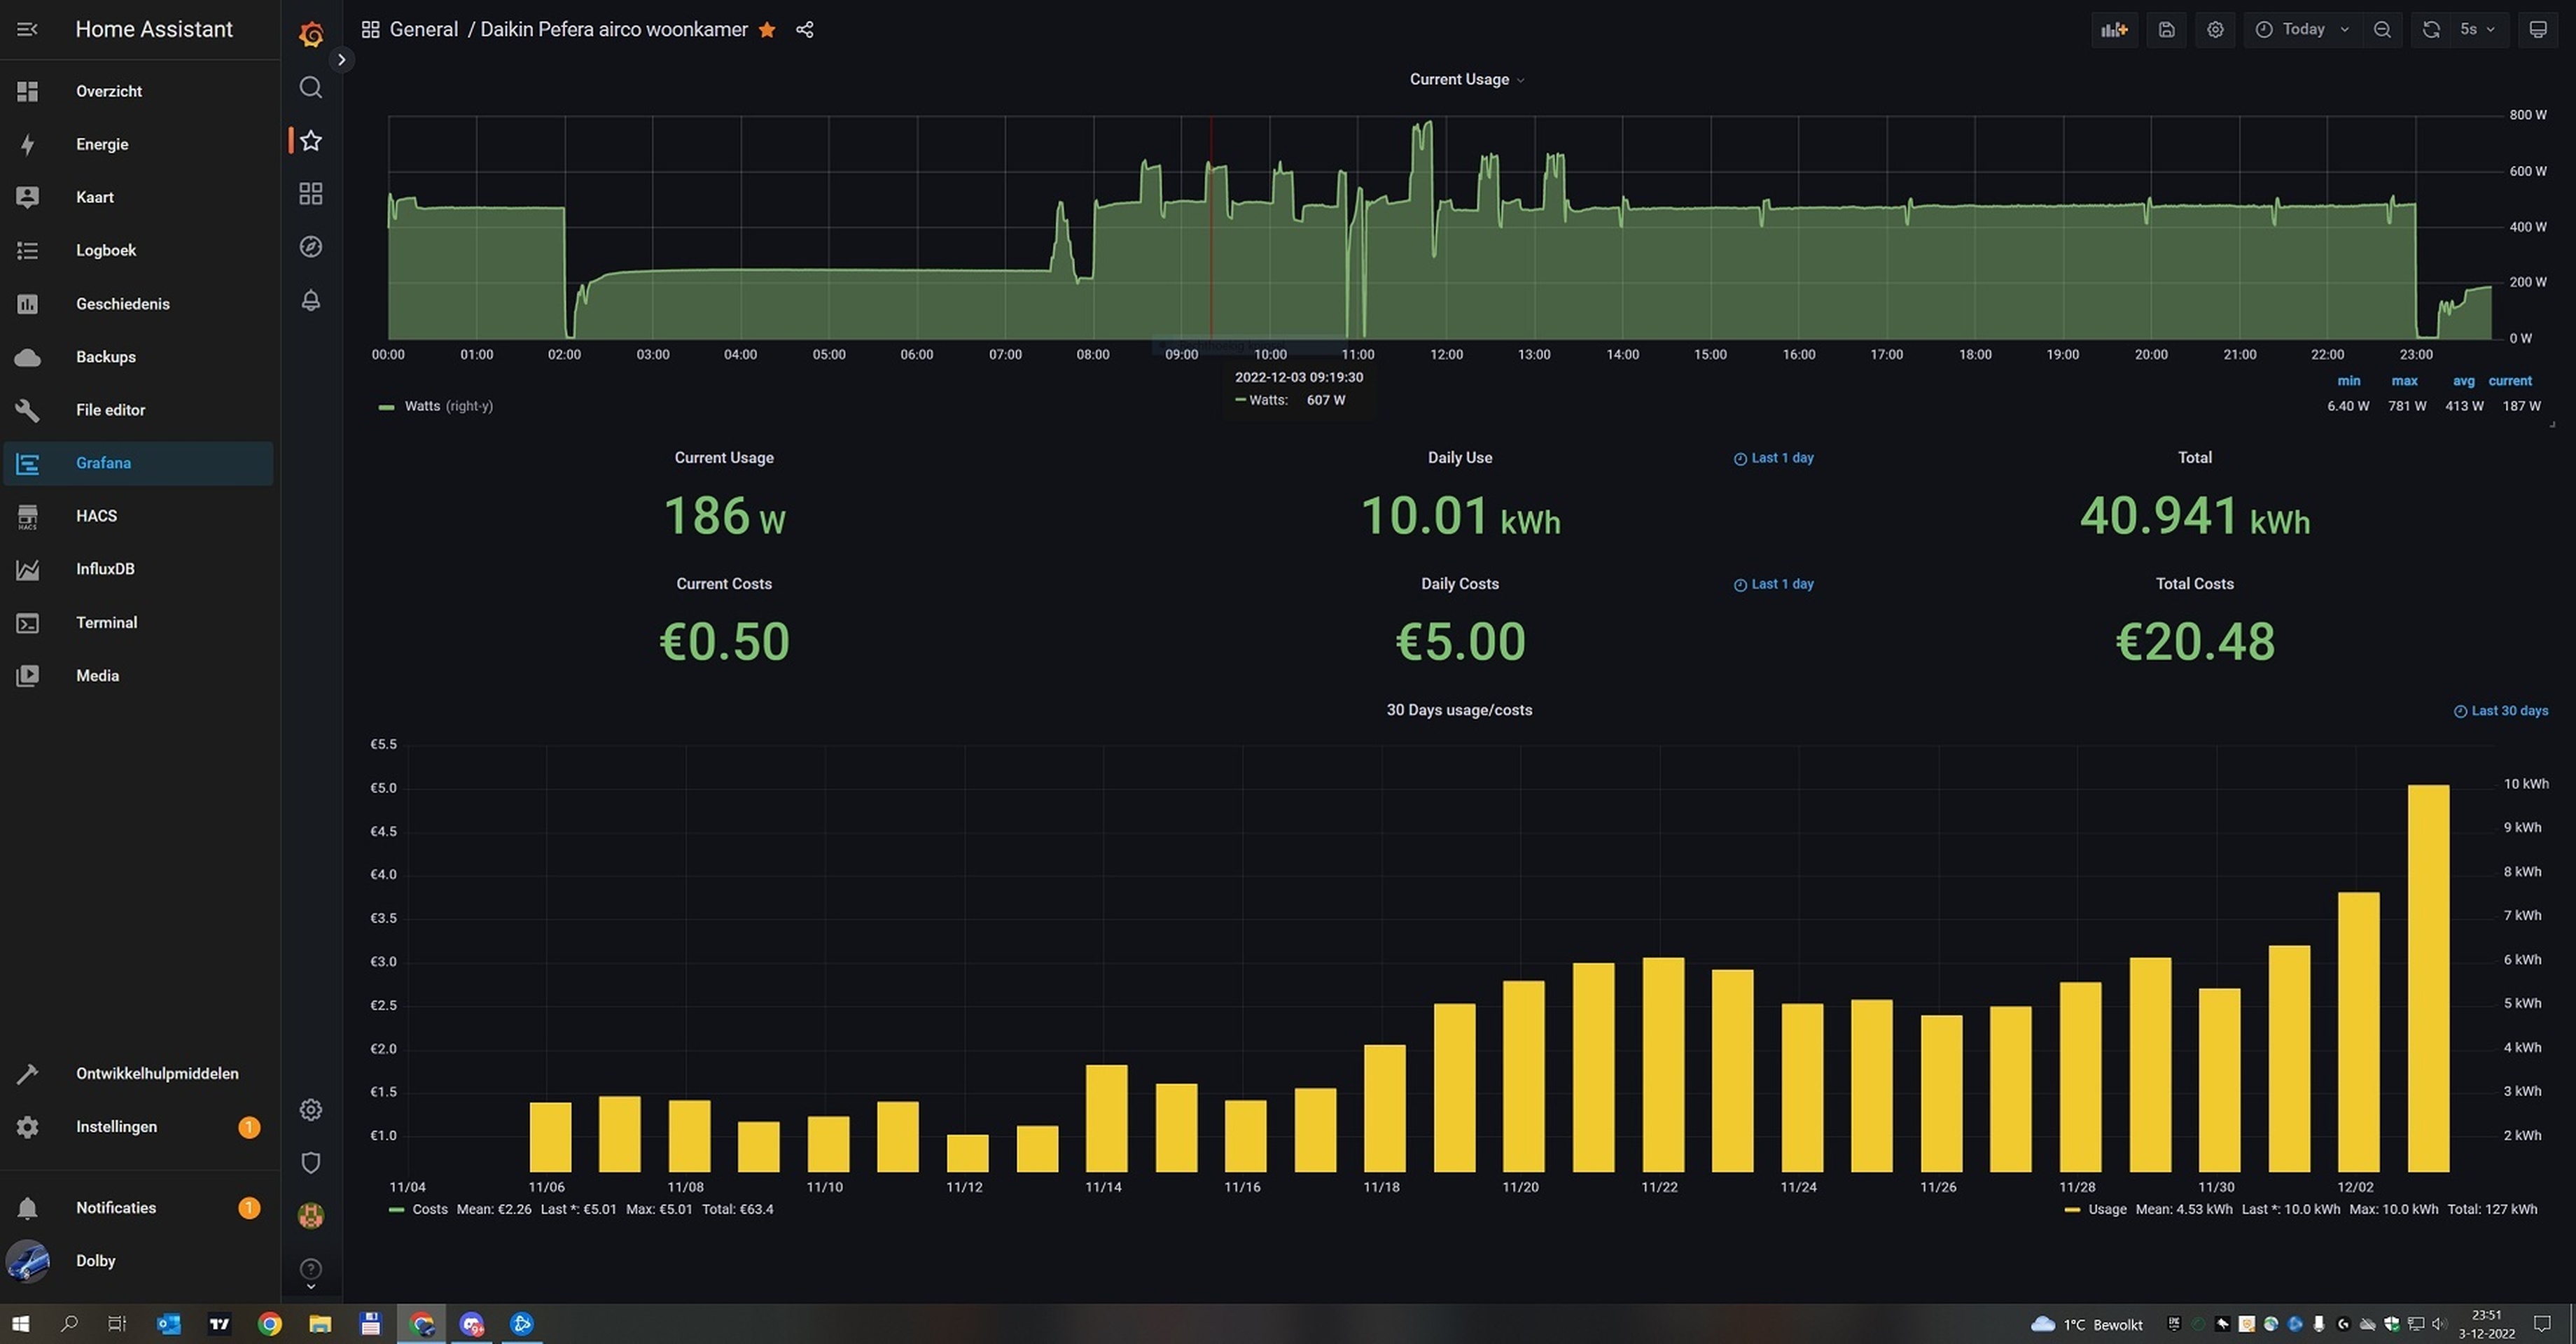The width and height of the screenshot is (2576, 1344).
Task: Share the dashboard via the share icon
Action: pyautogui.click(x=804, y=30)
